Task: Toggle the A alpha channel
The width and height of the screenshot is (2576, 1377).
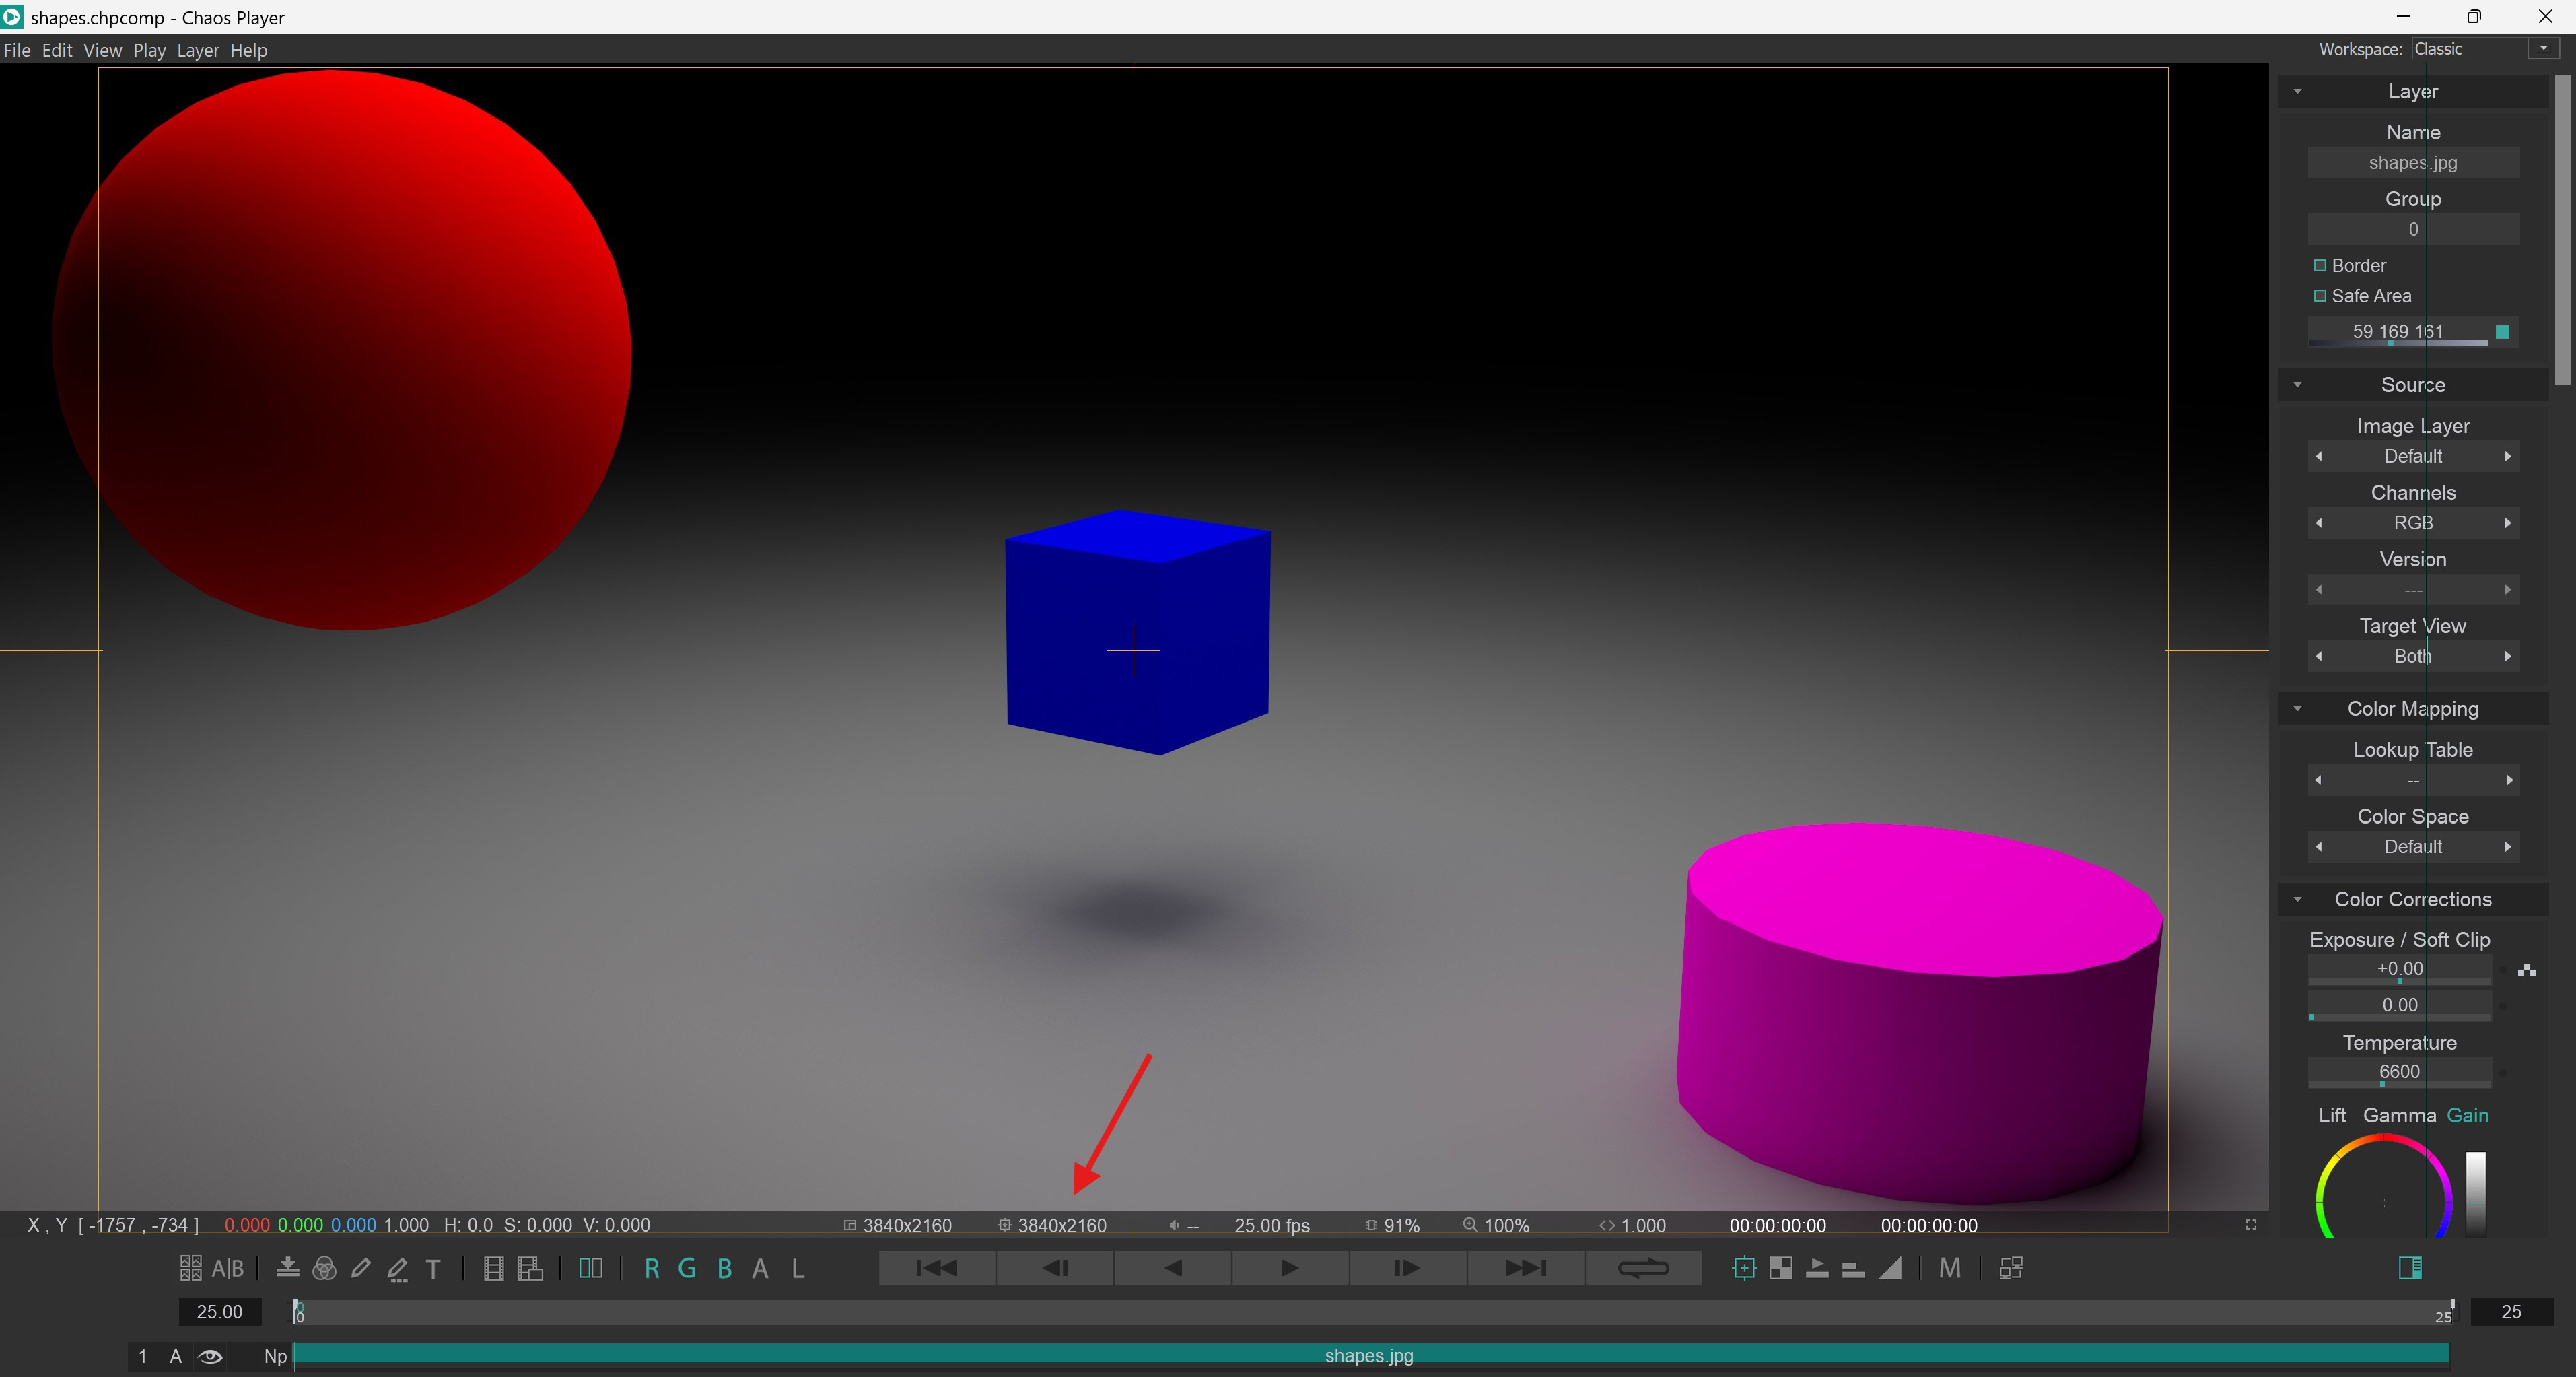Action: click(760, 1268)
